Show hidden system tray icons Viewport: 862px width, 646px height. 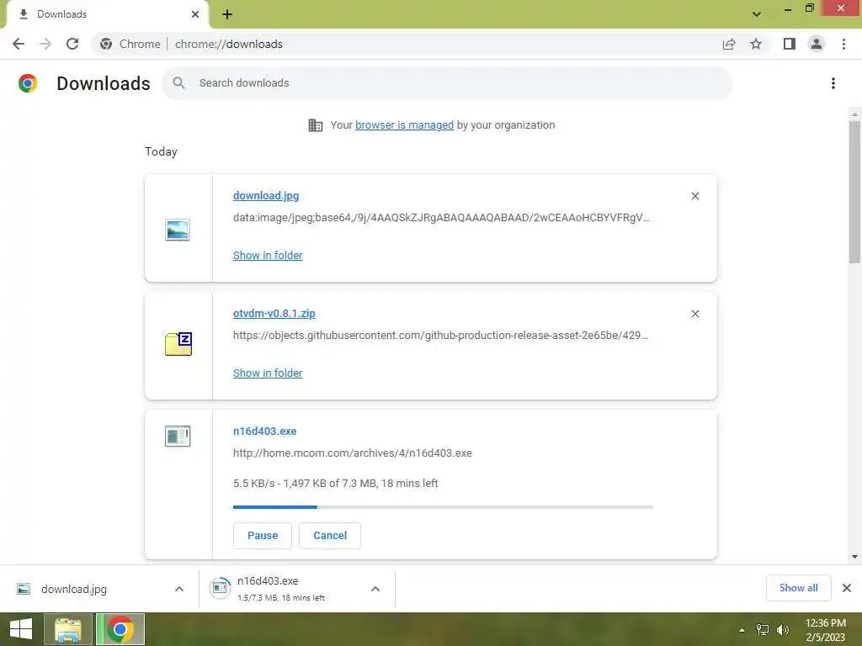[742, 630]
